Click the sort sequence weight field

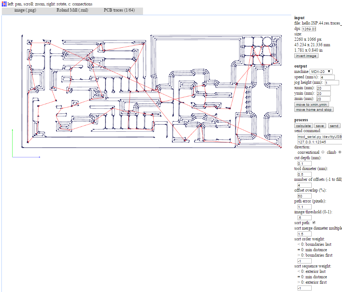[x=304, y=288]
